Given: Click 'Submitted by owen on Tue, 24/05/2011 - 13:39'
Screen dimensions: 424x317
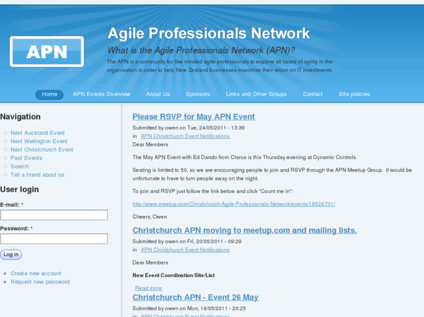Looking at the screenshot, I should tap(188, 128).
